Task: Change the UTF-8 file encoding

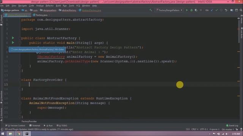Action: [x=204, y=129]
